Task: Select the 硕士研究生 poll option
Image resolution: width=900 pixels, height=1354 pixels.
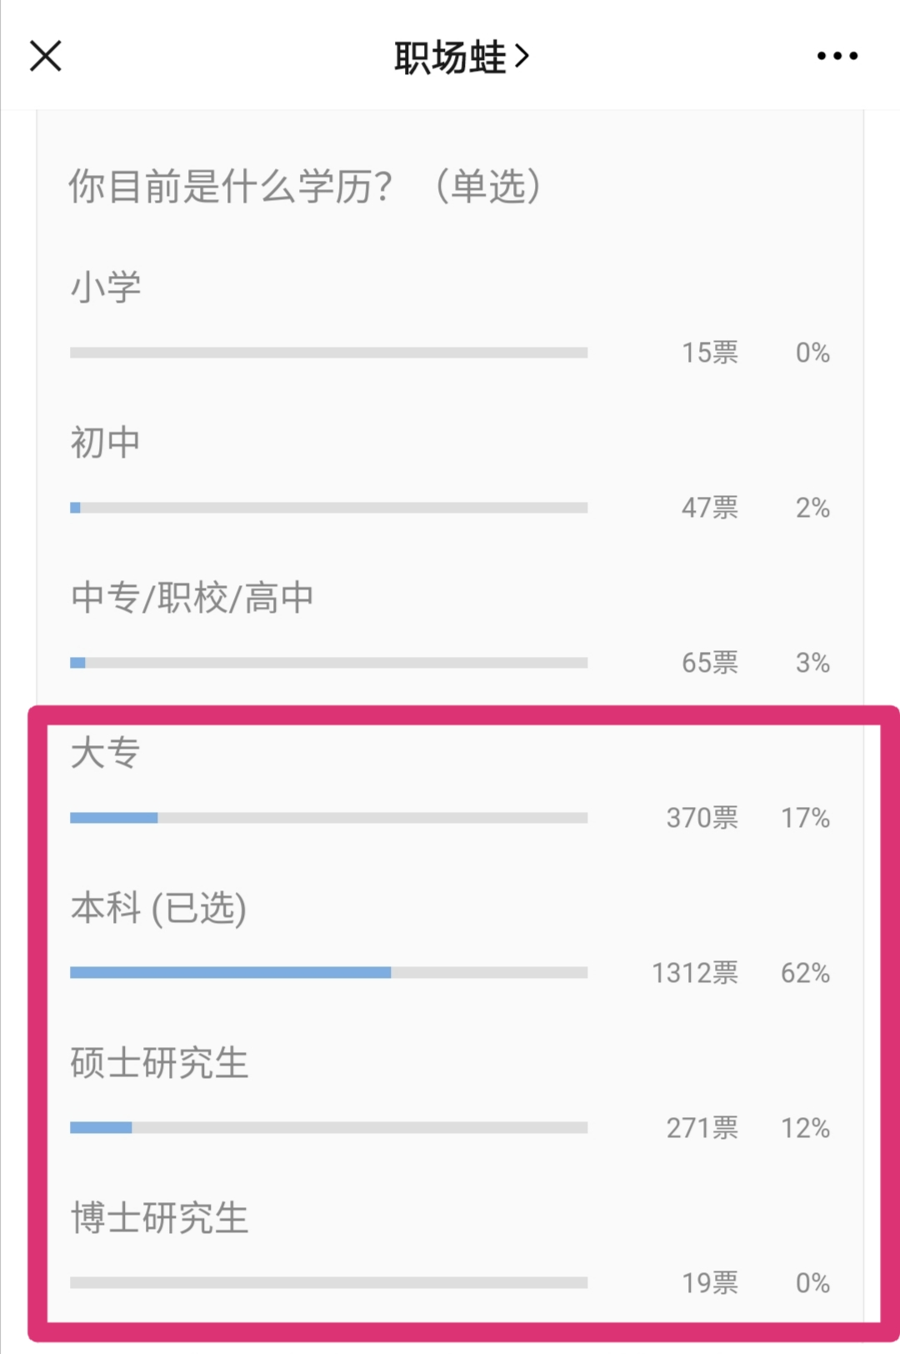Action: tap(159, 1063)
